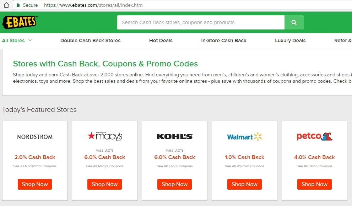This screenshot has width=352, height=206.
Task: Click the green search magnifier button
Action: point(294,22)
